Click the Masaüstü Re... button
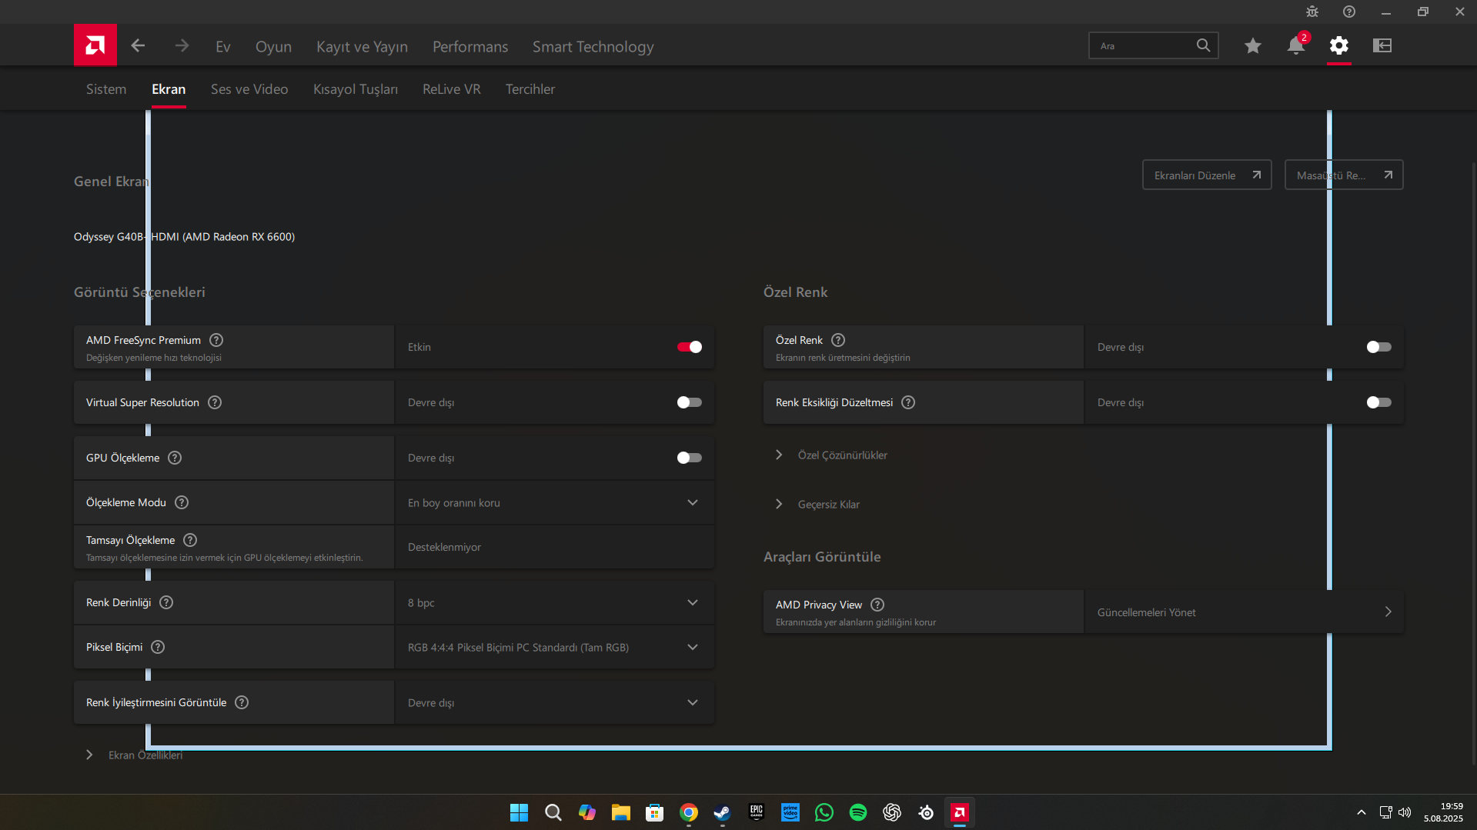1477x830 pixels. point(1344,175)
